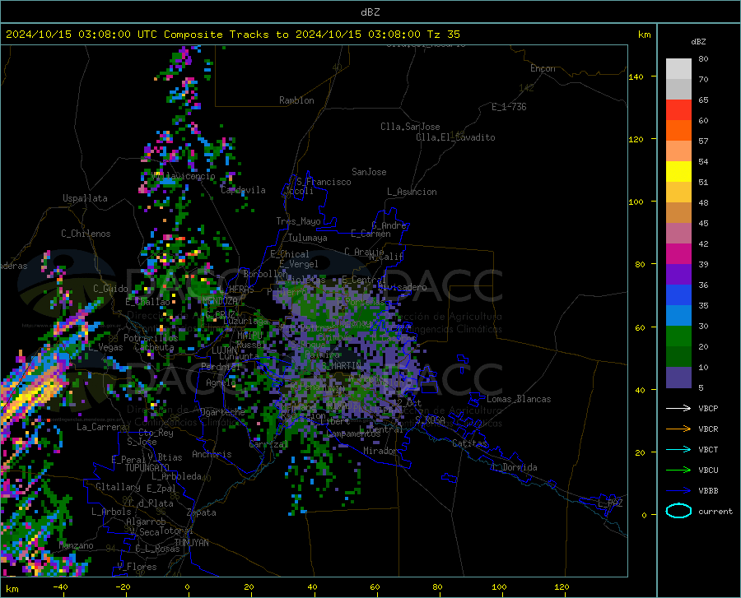
Task: Pick the magenta swatch between 42 and 39
Action: point(678,254)
